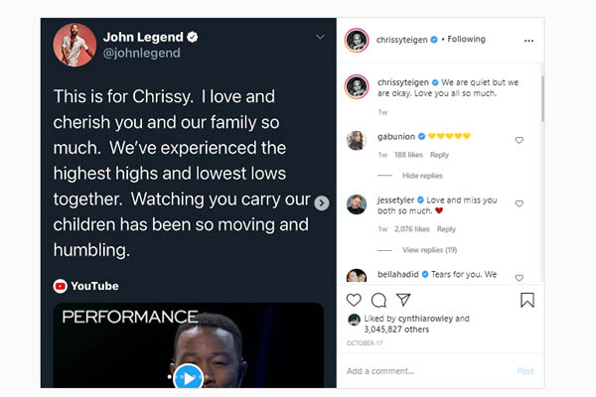Screen dimensions: 596x397
Task: Like the post with the heart icon
Action: [x=354, y=300]
